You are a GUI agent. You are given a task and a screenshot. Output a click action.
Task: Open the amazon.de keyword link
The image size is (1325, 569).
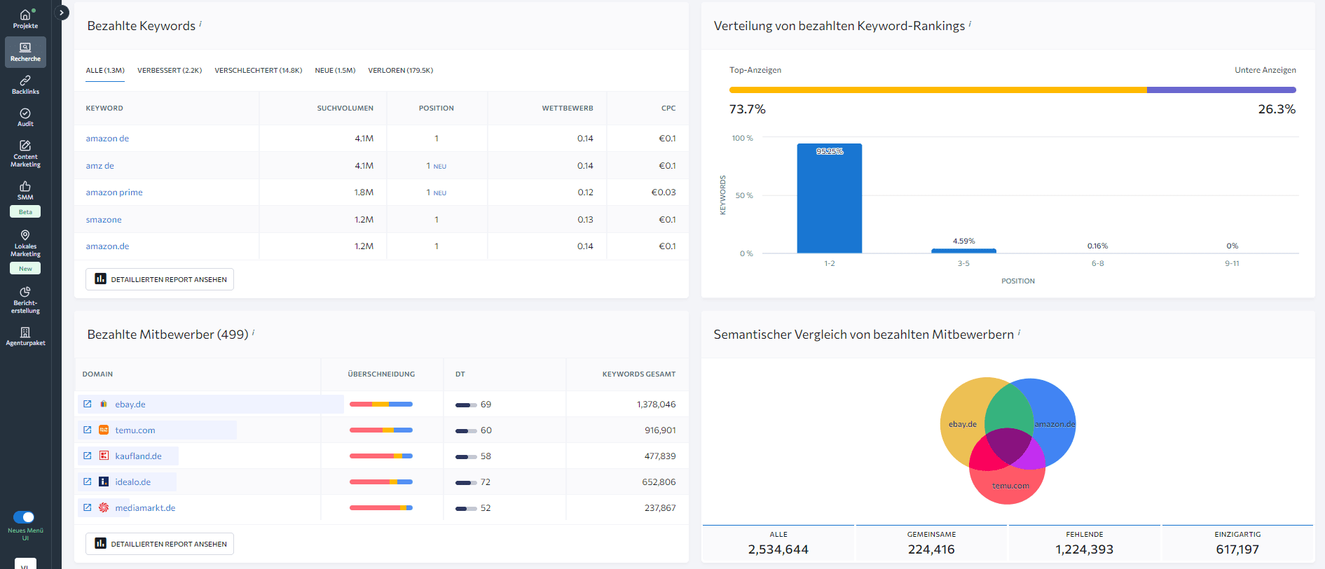click(107, 246)
